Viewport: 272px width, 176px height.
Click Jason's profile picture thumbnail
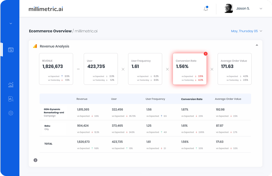pos(228,8)
